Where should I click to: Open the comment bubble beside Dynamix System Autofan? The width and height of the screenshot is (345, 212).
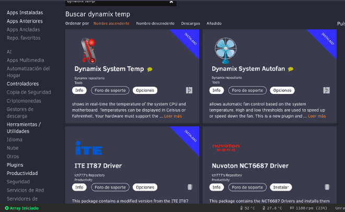point(291,69)
